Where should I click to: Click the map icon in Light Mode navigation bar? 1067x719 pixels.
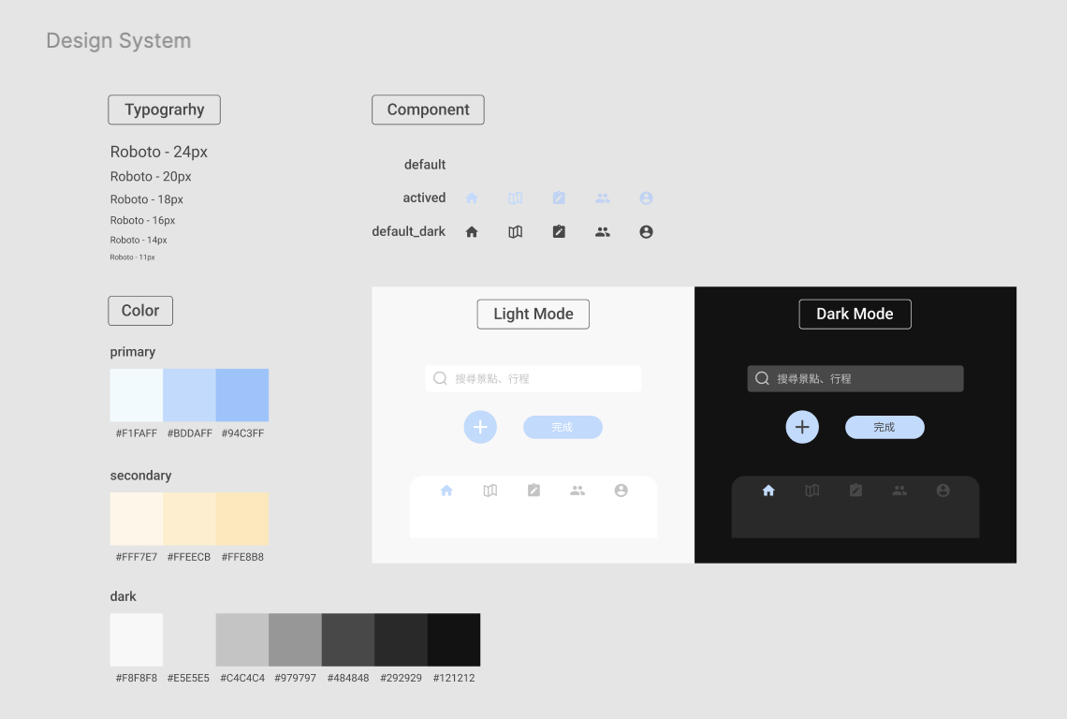490,491
